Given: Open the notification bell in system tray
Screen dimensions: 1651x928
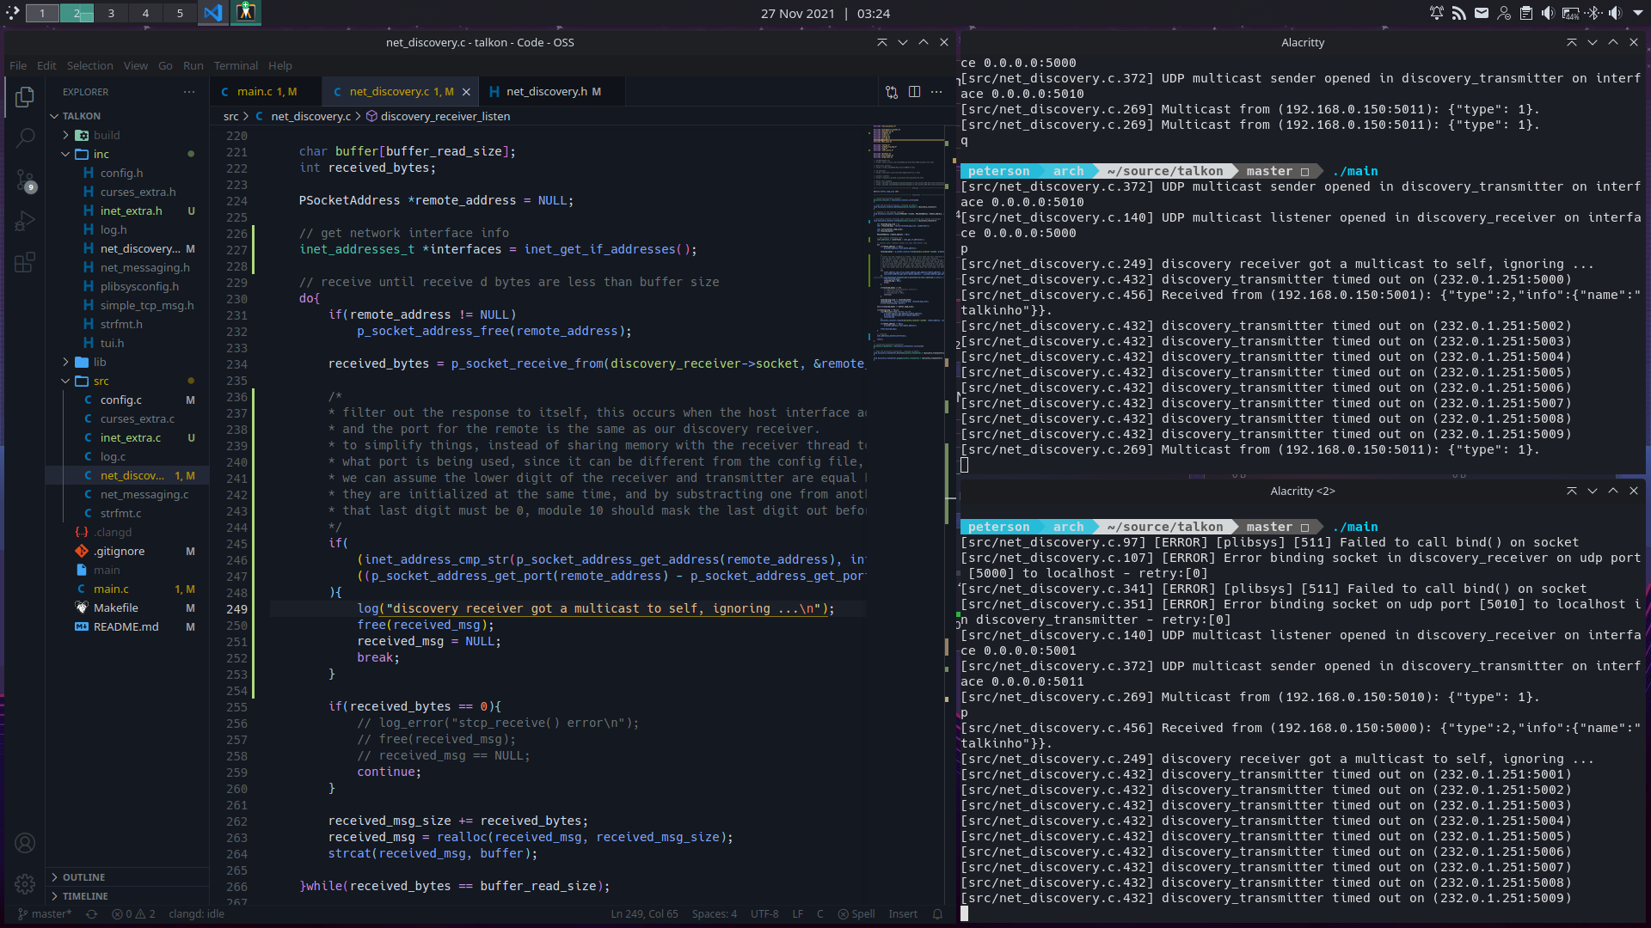Looking at the screenshot, I should pos(1437,13).
